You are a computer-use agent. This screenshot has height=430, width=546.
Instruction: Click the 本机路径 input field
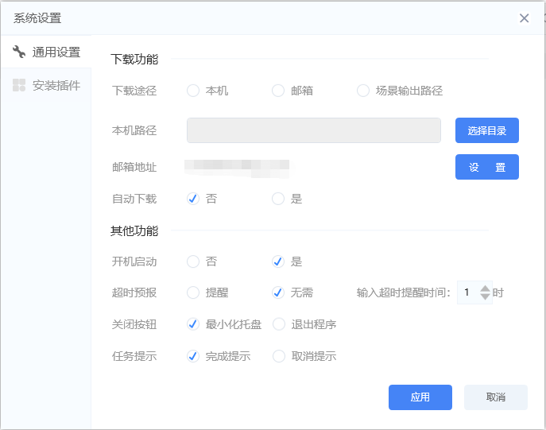tap(313, 130)
